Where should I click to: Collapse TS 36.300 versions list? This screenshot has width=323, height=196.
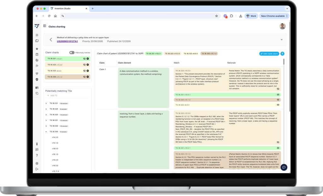(x=46, y=132)
